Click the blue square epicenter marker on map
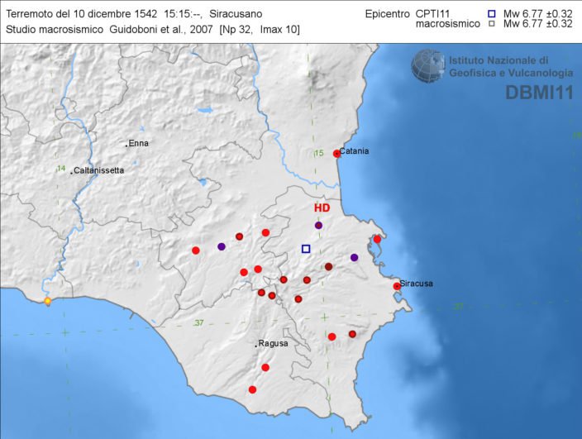Viewport: 582px width, 439px height. (306, 249)
